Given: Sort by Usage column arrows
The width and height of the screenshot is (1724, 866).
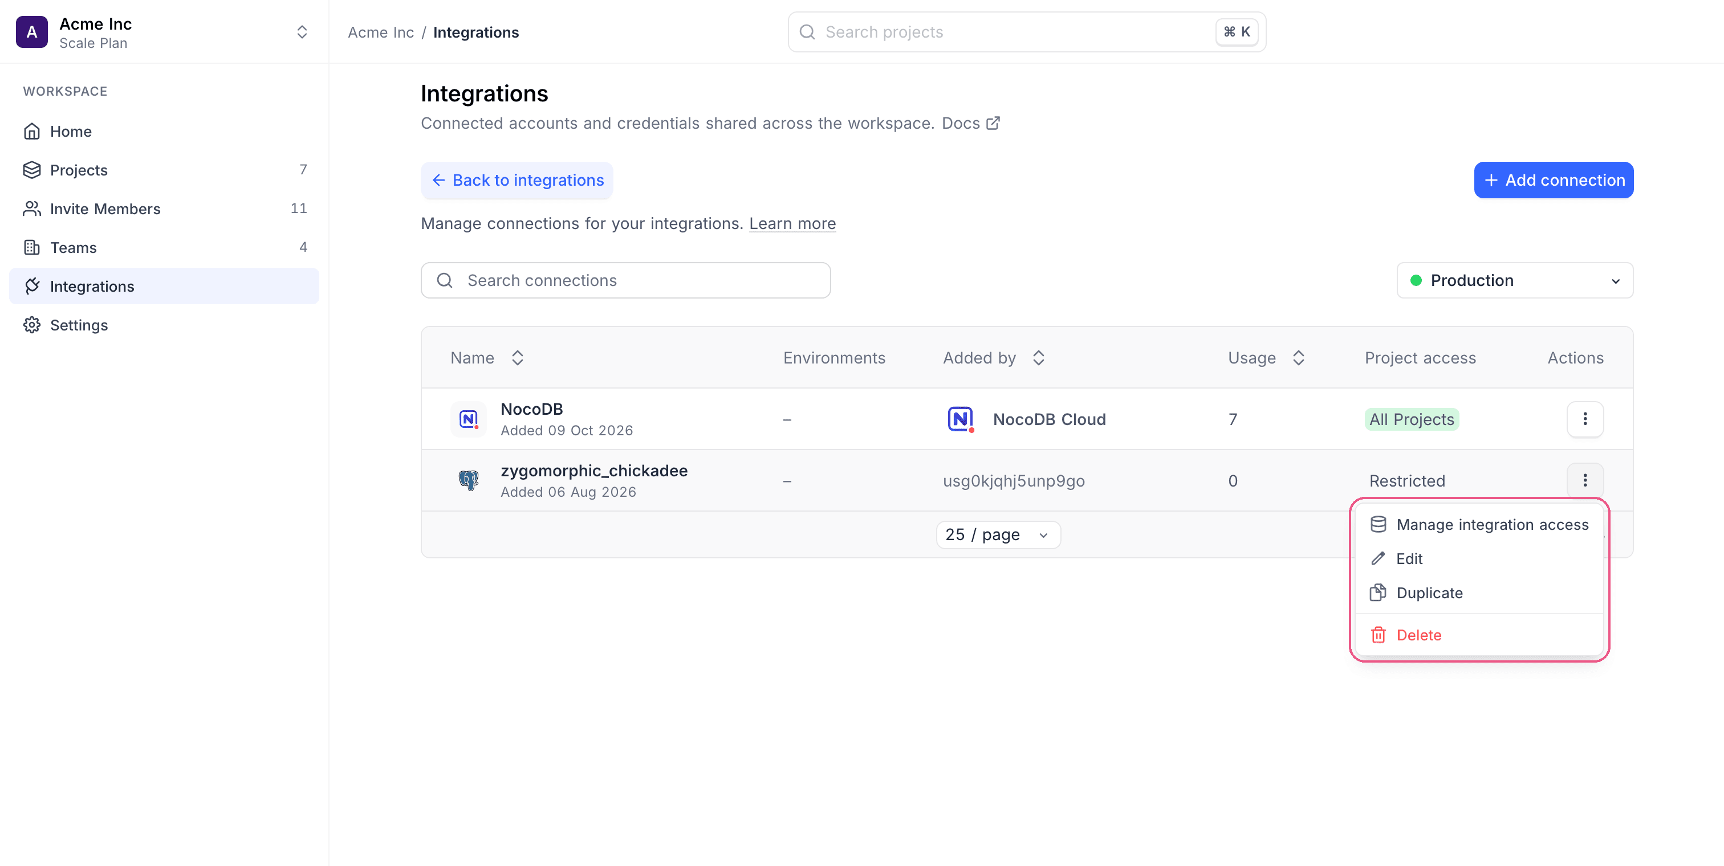Looking at the screenshot, I should [1298, 358].
